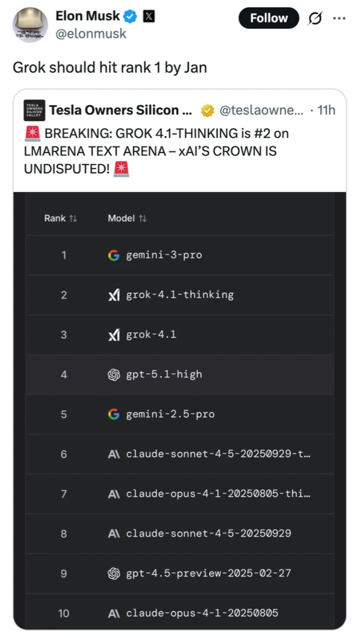Sort leaderboard by the Rank column
Screen dimensions: 360x638
click(x=60, y=218)
